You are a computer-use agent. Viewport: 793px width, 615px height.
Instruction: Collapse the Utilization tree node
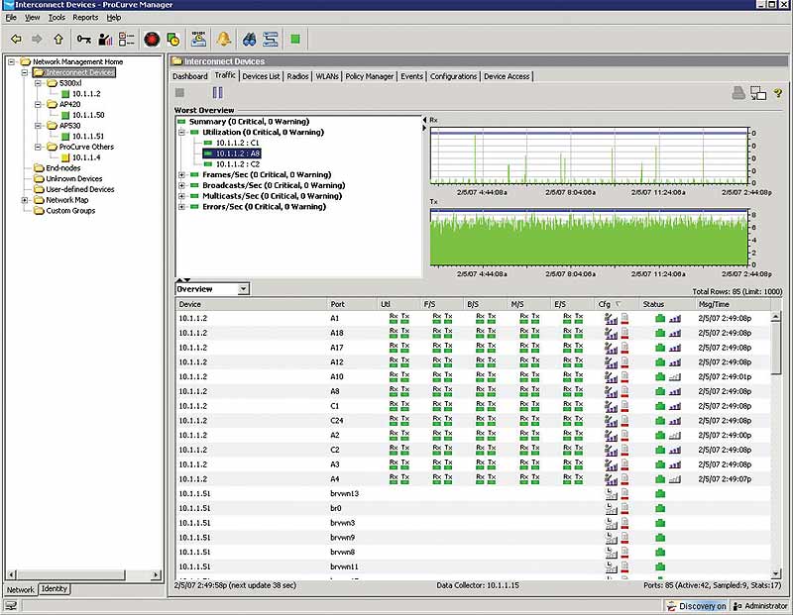[x=181, y=132]
